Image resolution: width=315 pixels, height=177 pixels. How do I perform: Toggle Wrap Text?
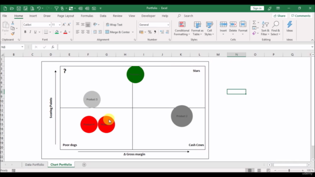coord(114,25)
